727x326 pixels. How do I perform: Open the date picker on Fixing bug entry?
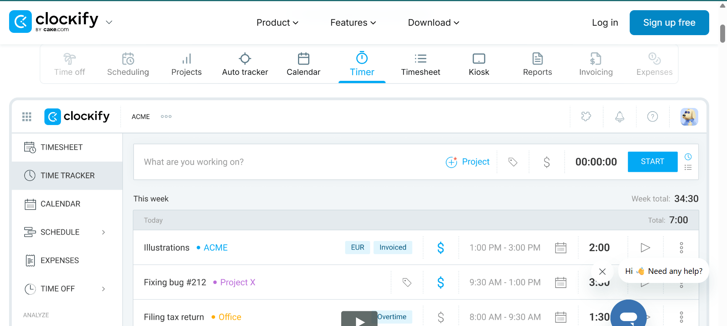(560, 283)
